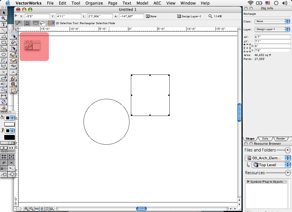This screenshot has height=212, width=292.
Task: Pick the Rectangle tool
Action: point(4,42)
